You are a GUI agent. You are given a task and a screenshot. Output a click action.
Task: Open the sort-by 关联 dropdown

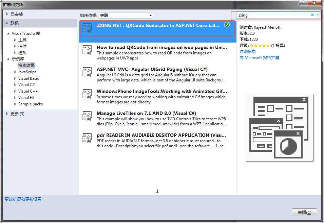pyautogui.click(x=126, y=16)
